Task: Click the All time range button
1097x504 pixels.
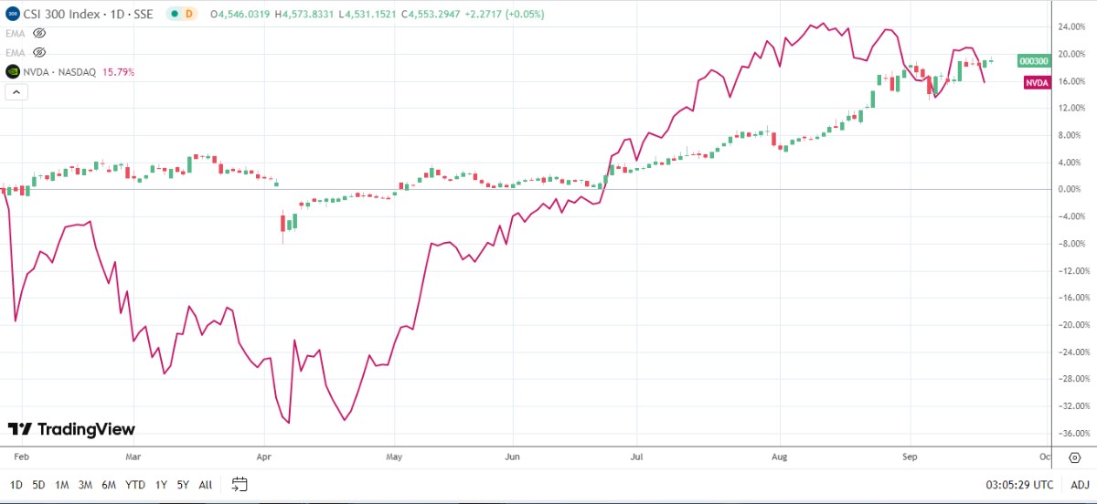Action: click(x=206, y=485)
